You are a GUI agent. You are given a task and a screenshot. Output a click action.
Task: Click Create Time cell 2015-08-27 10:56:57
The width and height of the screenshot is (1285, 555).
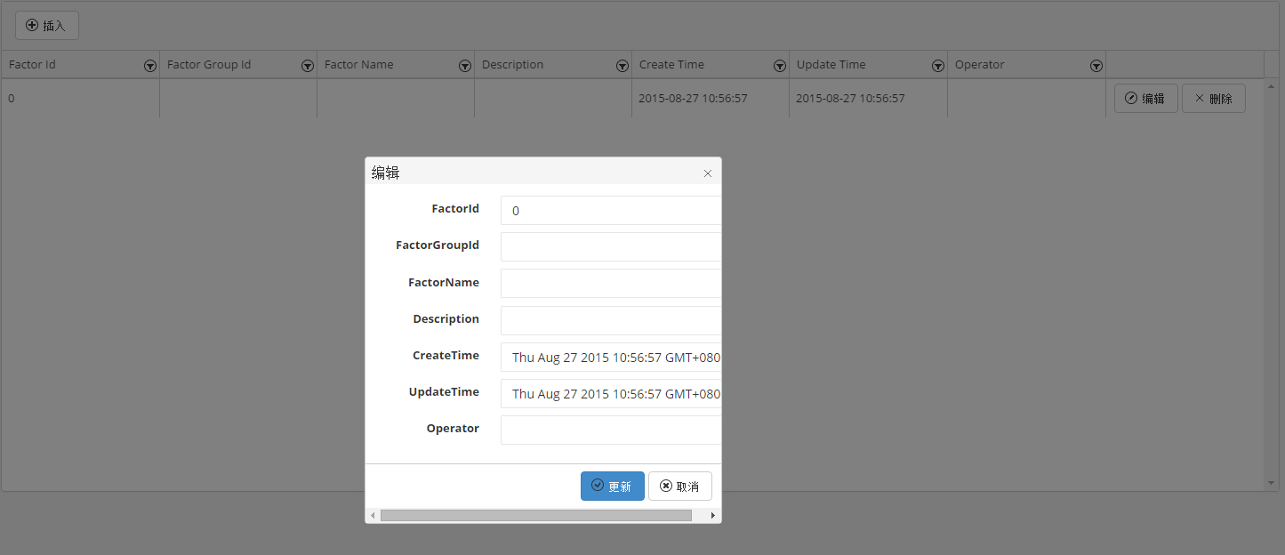[693, 99]
